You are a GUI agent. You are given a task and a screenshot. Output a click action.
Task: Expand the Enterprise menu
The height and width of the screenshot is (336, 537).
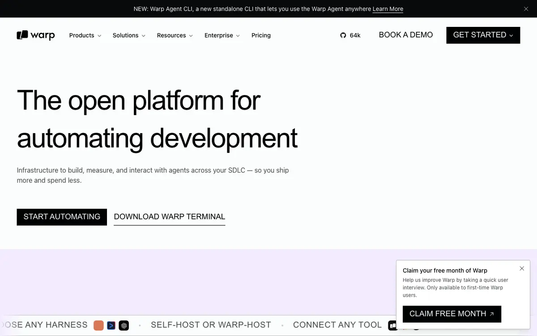222,35
